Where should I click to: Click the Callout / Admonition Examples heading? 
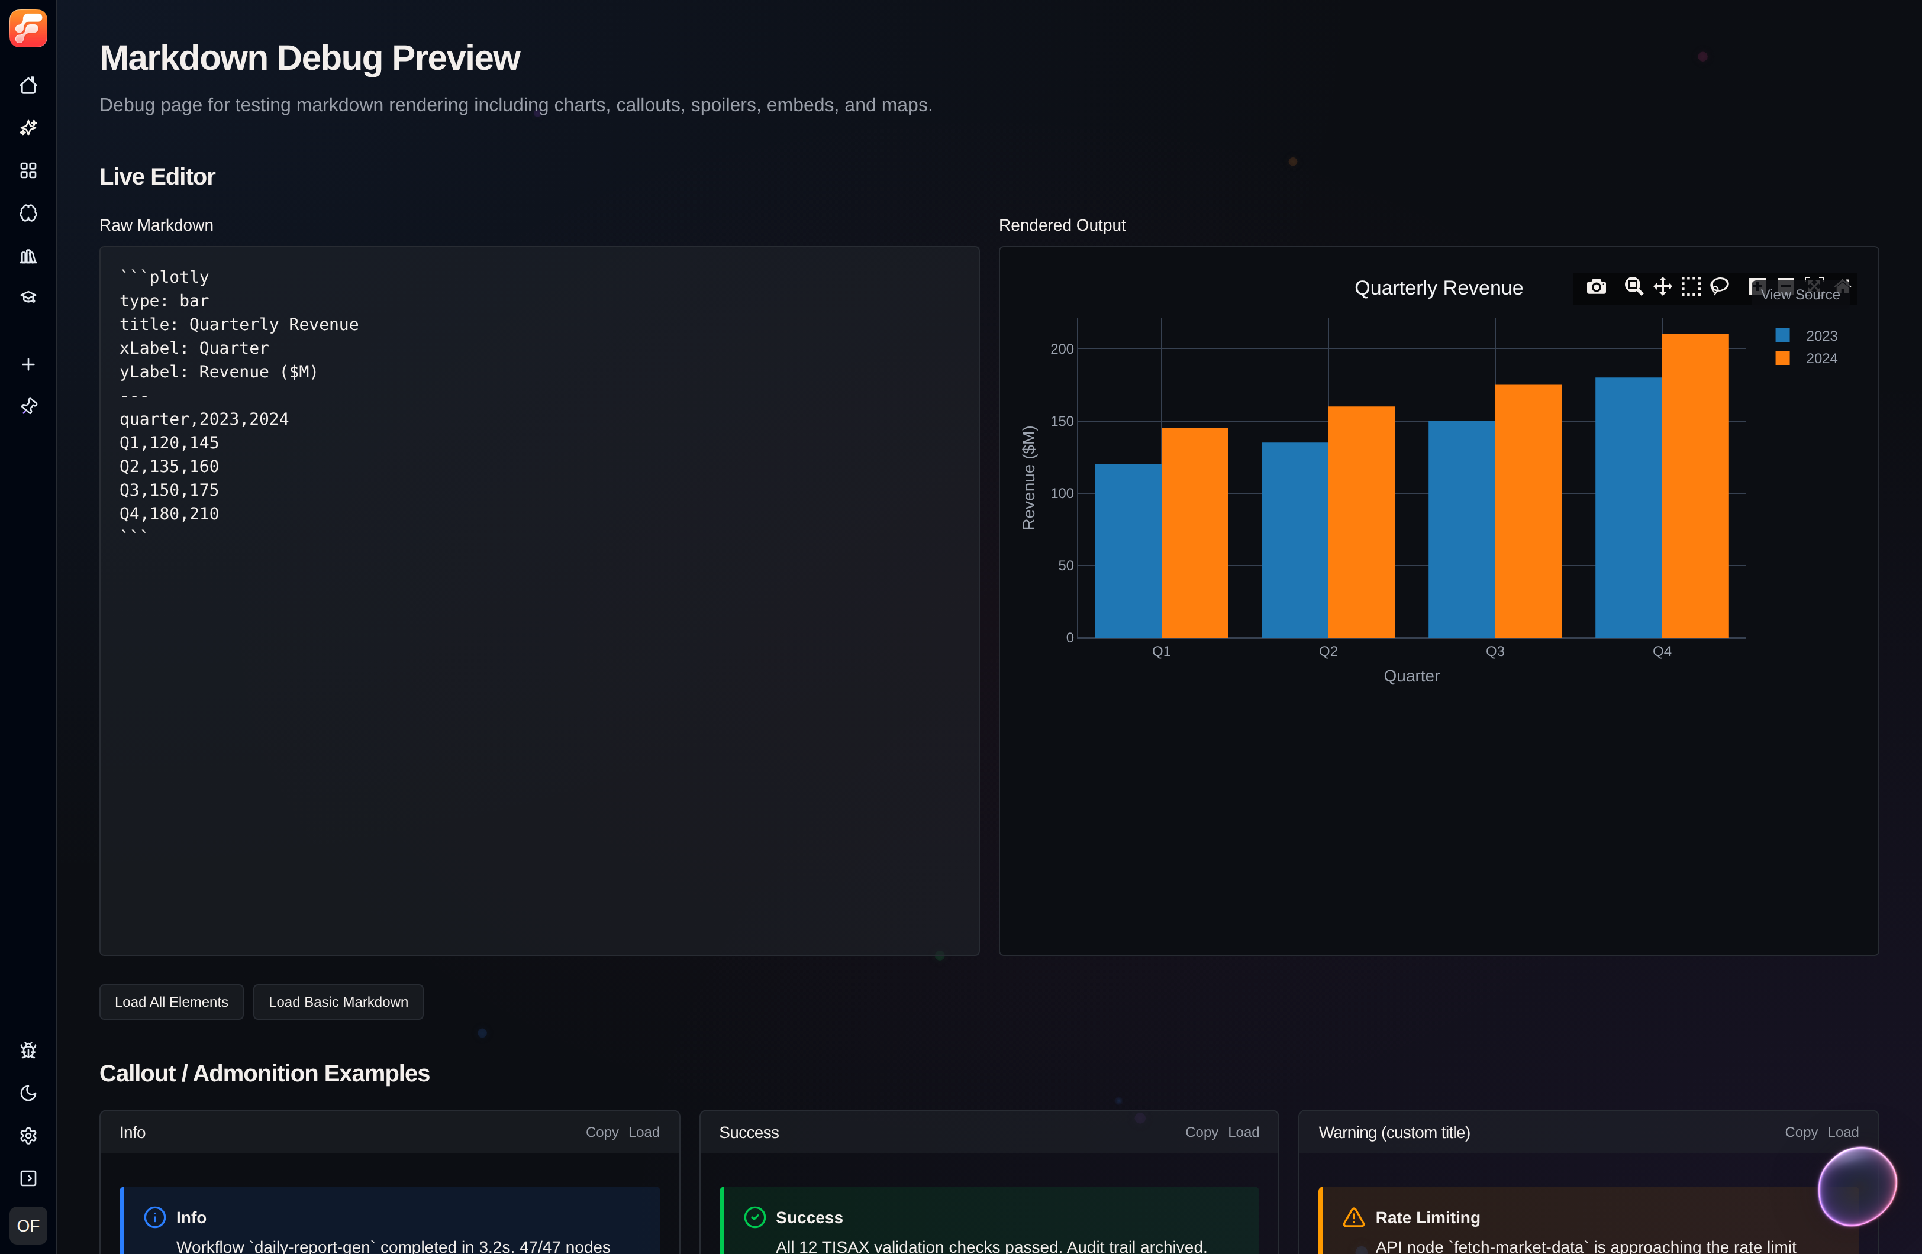(x=265, y=1073)
